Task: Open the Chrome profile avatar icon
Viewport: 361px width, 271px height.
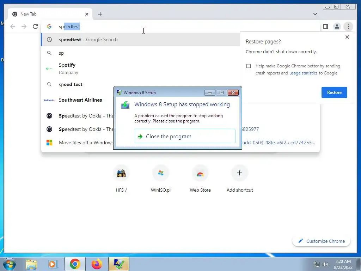Action: 337,26
